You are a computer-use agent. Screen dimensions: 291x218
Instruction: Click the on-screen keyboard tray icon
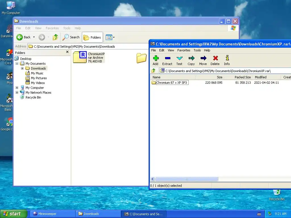pos(259,214)
